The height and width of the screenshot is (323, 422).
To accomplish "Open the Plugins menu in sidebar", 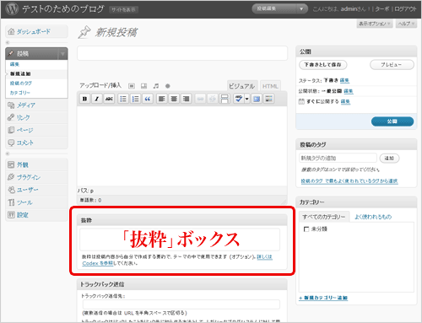I will (36, 177).
